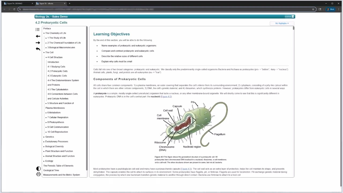Click Figure 4.5 link after polysaccharide capsule
This screenshot has width=343, height=193.
[186, 169]
